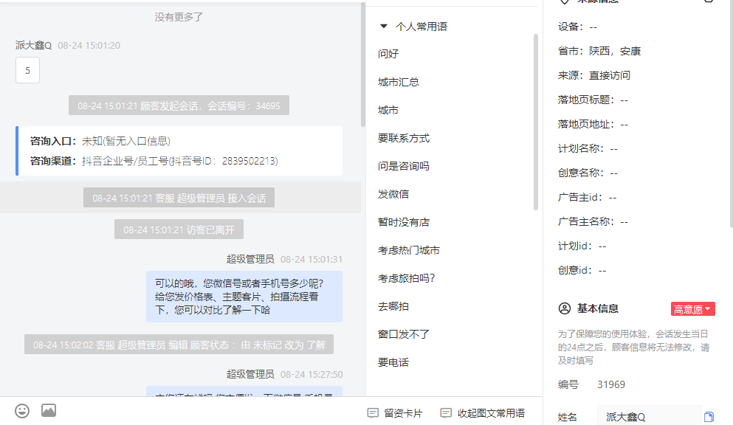Click the 超级管理员 15:27:50 message header

[284, 374]
